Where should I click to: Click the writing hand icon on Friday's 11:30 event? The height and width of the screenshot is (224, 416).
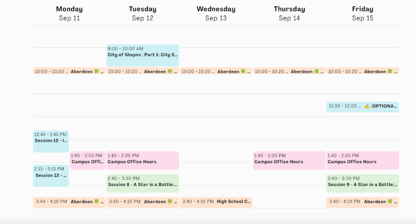367,106
